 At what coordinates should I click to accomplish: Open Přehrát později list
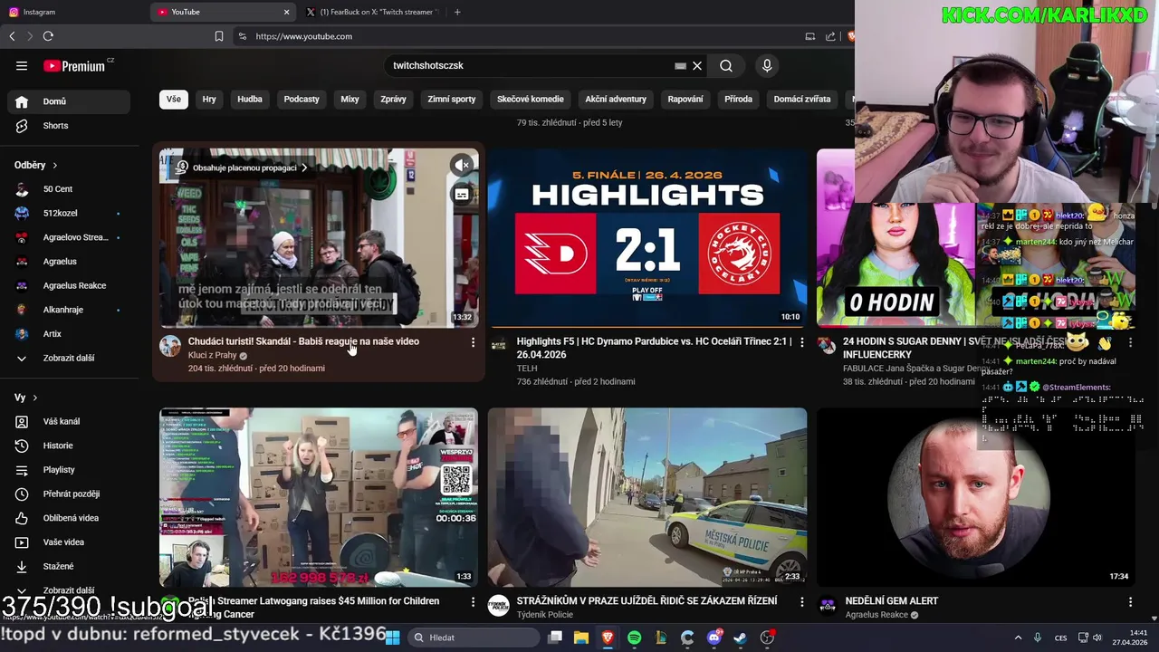(x=69, y=494)
